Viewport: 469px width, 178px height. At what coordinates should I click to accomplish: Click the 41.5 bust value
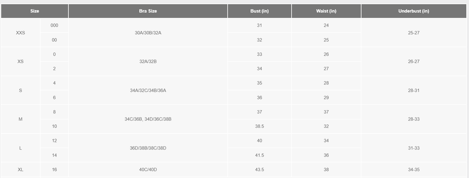click(259, 156)
